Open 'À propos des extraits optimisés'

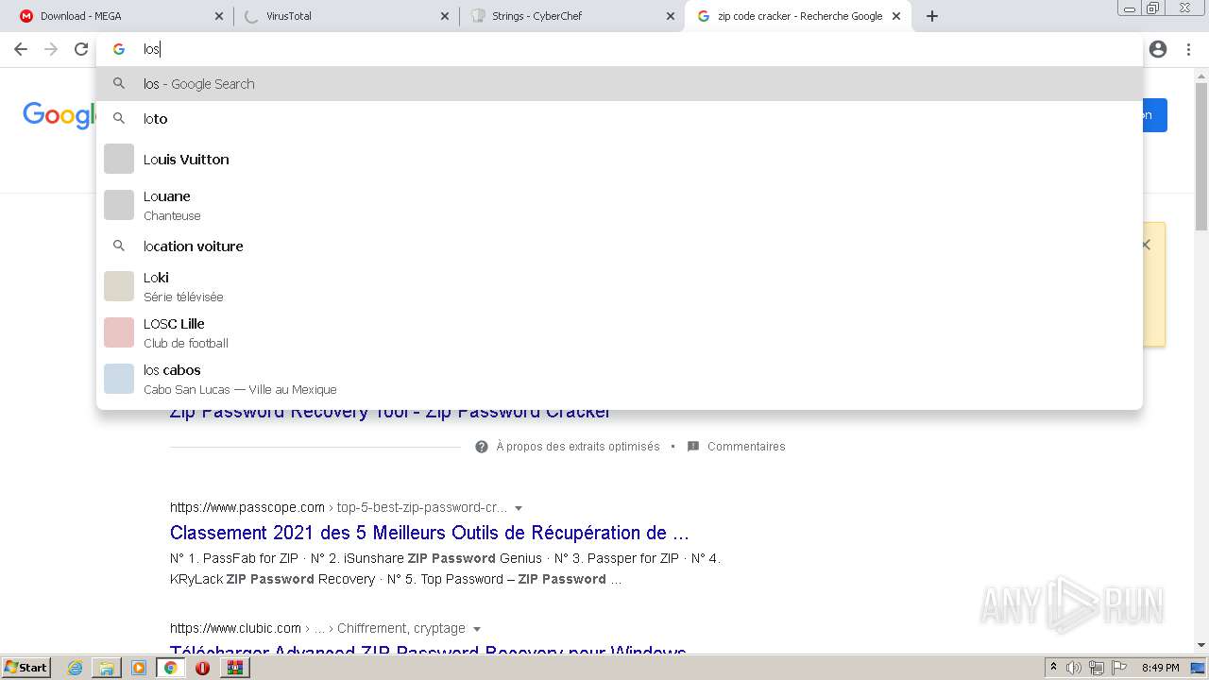click(x=578, y=447)
